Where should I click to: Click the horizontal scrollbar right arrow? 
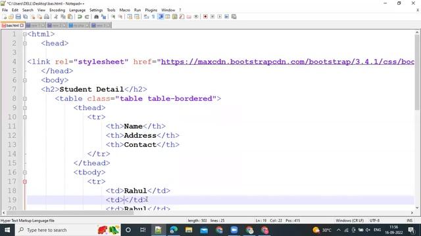412,213
